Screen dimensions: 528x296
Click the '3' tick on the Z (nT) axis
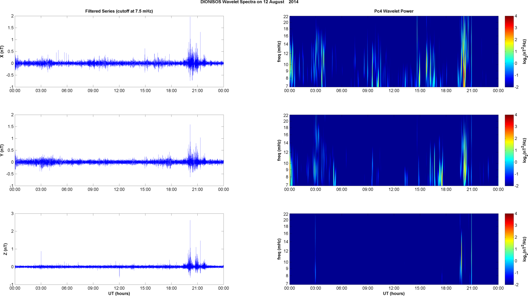(x=12, y=214)
